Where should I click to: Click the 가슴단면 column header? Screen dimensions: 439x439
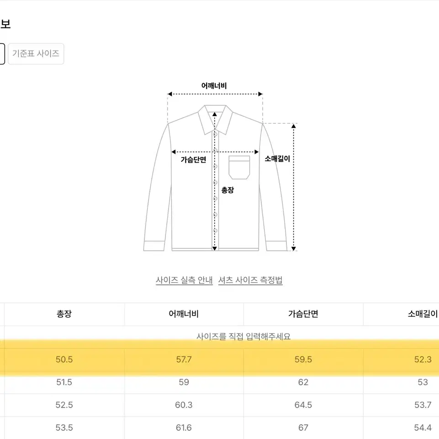coord(303,314)
